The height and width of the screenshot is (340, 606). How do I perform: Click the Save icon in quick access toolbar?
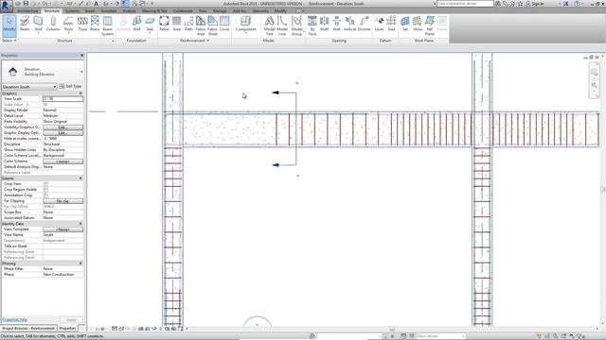pos(26,4)
